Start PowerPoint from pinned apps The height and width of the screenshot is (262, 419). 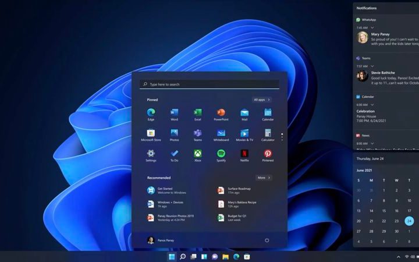(221, 115)
